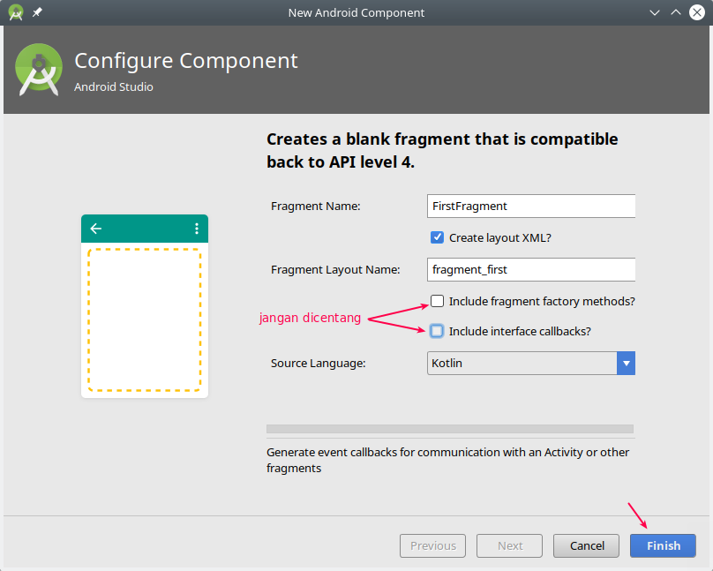Minimize the New Android Component window
This screenshot has width=713, height=571.
coord(654,13)
